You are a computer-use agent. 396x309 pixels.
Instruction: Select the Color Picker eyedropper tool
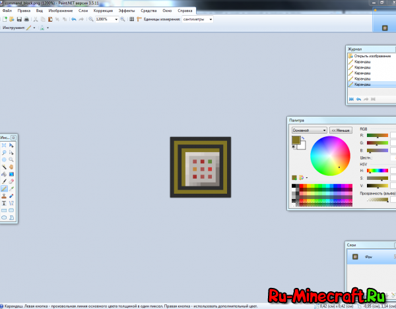[x=11, y=188]
